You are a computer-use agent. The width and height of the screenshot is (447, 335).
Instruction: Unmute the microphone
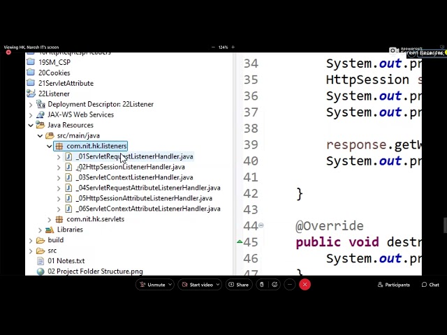coord(152,285)
